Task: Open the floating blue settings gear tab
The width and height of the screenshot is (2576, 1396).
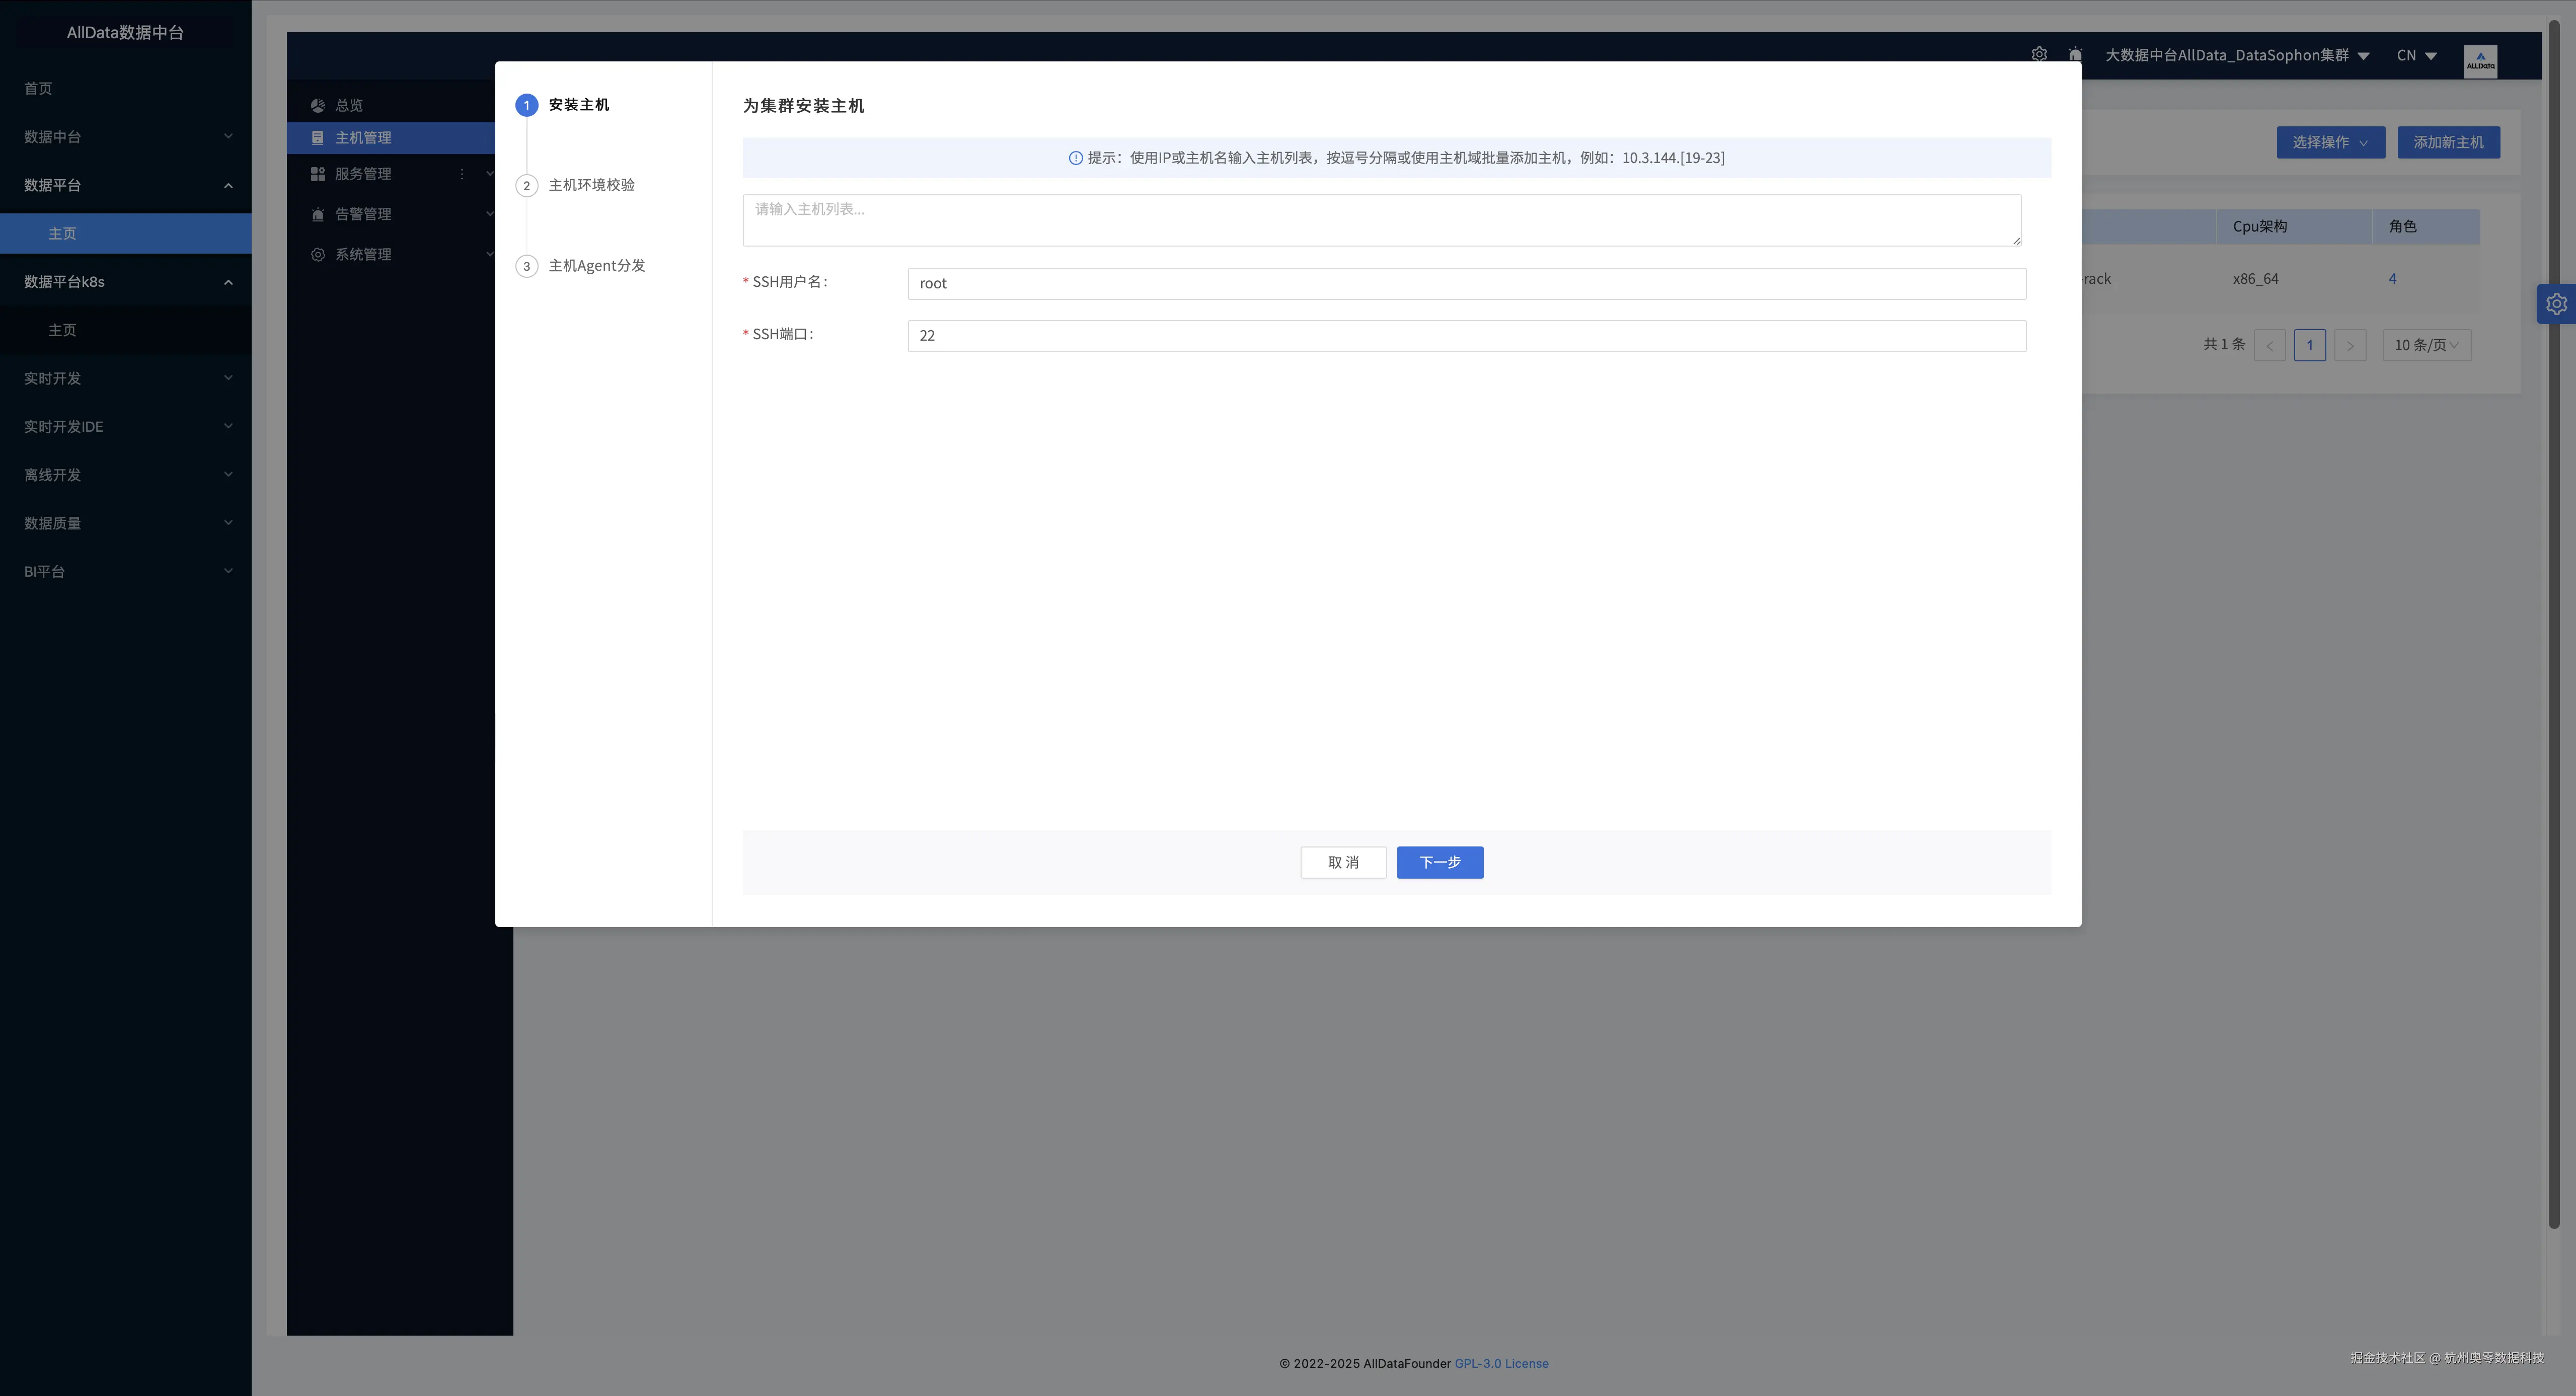Action: tap(2556, 304)
